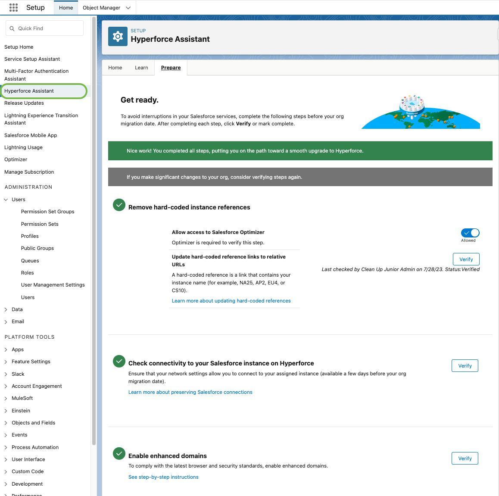Verify the Enable enhanced domains step
Image resolution: width=499 pixels, height=496 pixels.
coord(465,459)
